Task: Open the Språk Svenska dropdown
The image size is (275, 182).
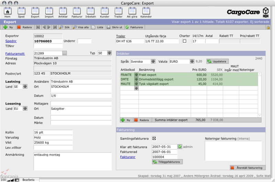Action: pos(153,62)
